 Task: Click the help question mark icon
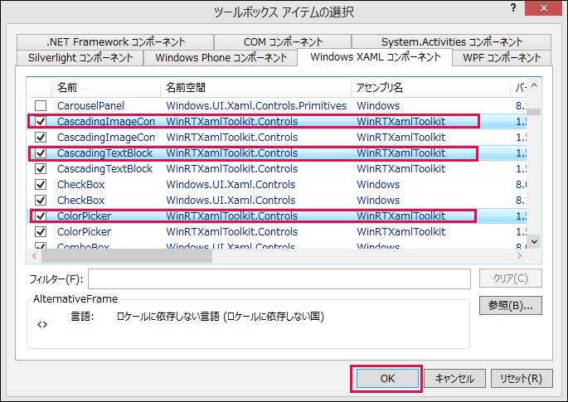[513, 7]
